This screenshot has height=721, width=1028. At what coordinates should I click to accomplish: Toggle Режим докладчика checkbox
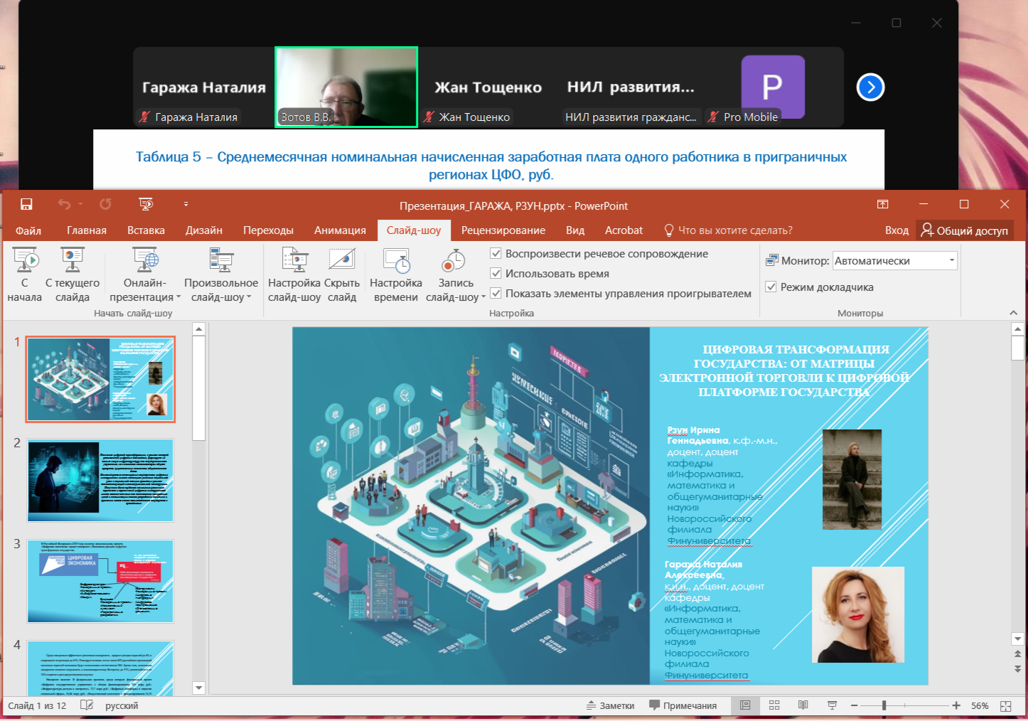[x=771, y=287]
